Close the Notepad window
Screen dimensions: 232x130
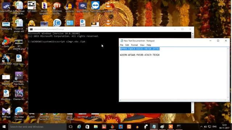226,41
